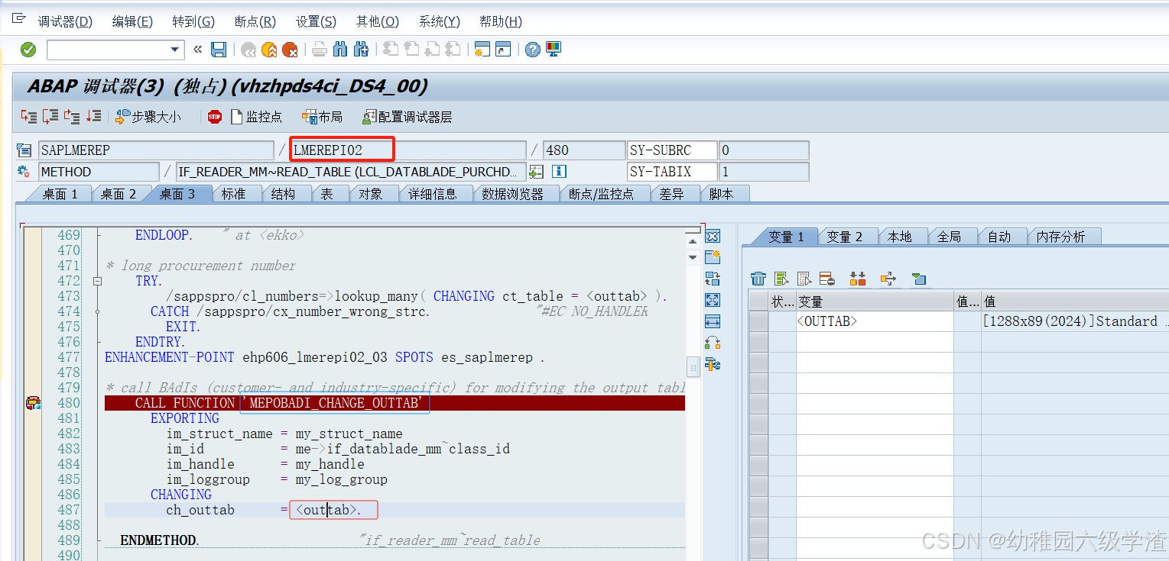This screenshot has height=561, width=1169.
Task: Collapse command field with double-chevron
Action: point(197,50)
